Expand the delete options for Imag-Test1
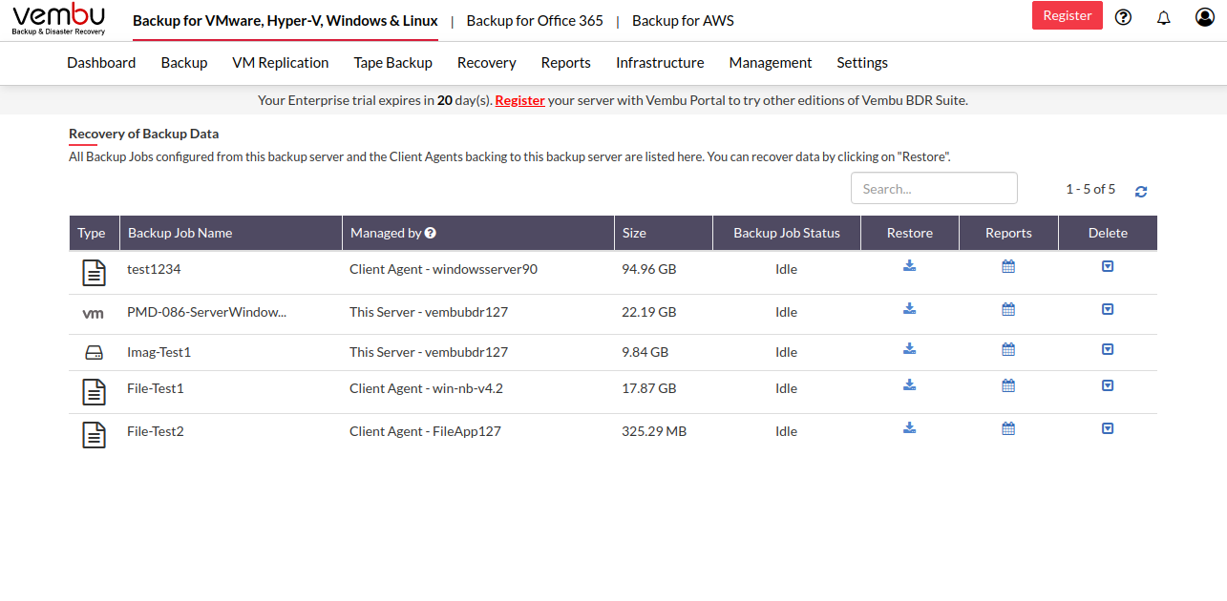 1108,349
